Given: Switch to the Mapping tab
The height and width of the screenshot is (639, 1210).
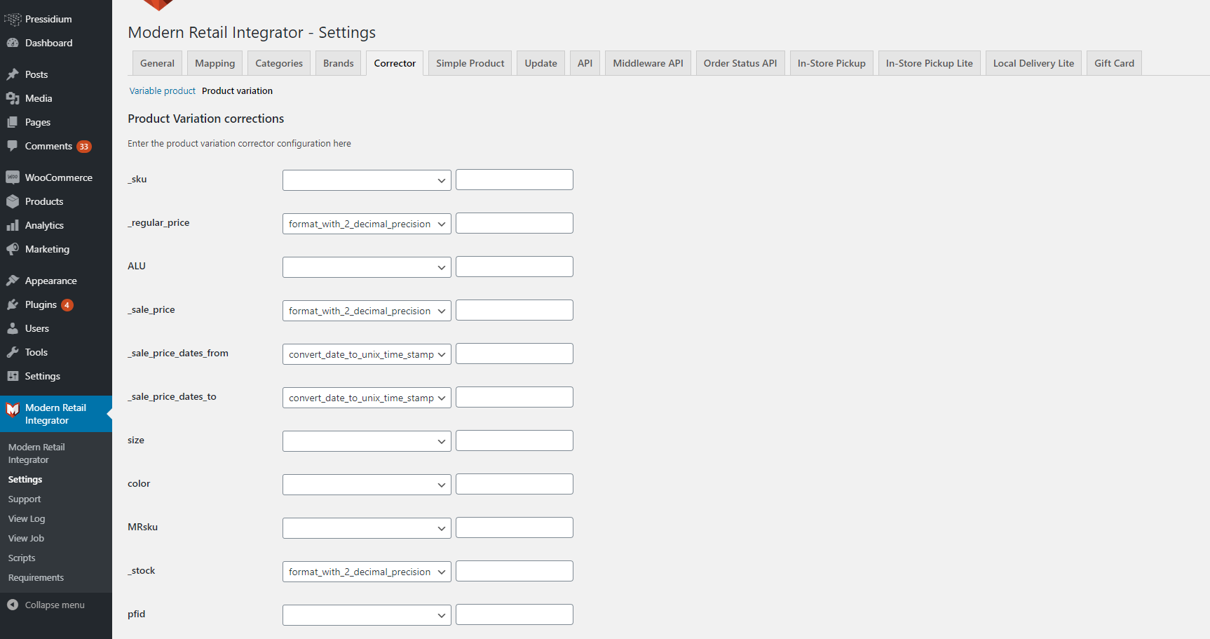Looking at the screenshot, I should coord(215,63).
